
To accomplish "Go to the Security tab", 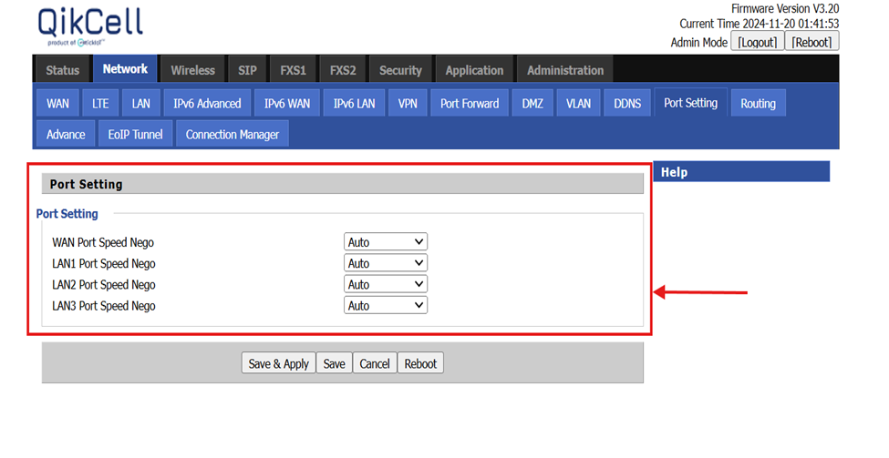I will [400, 70].
